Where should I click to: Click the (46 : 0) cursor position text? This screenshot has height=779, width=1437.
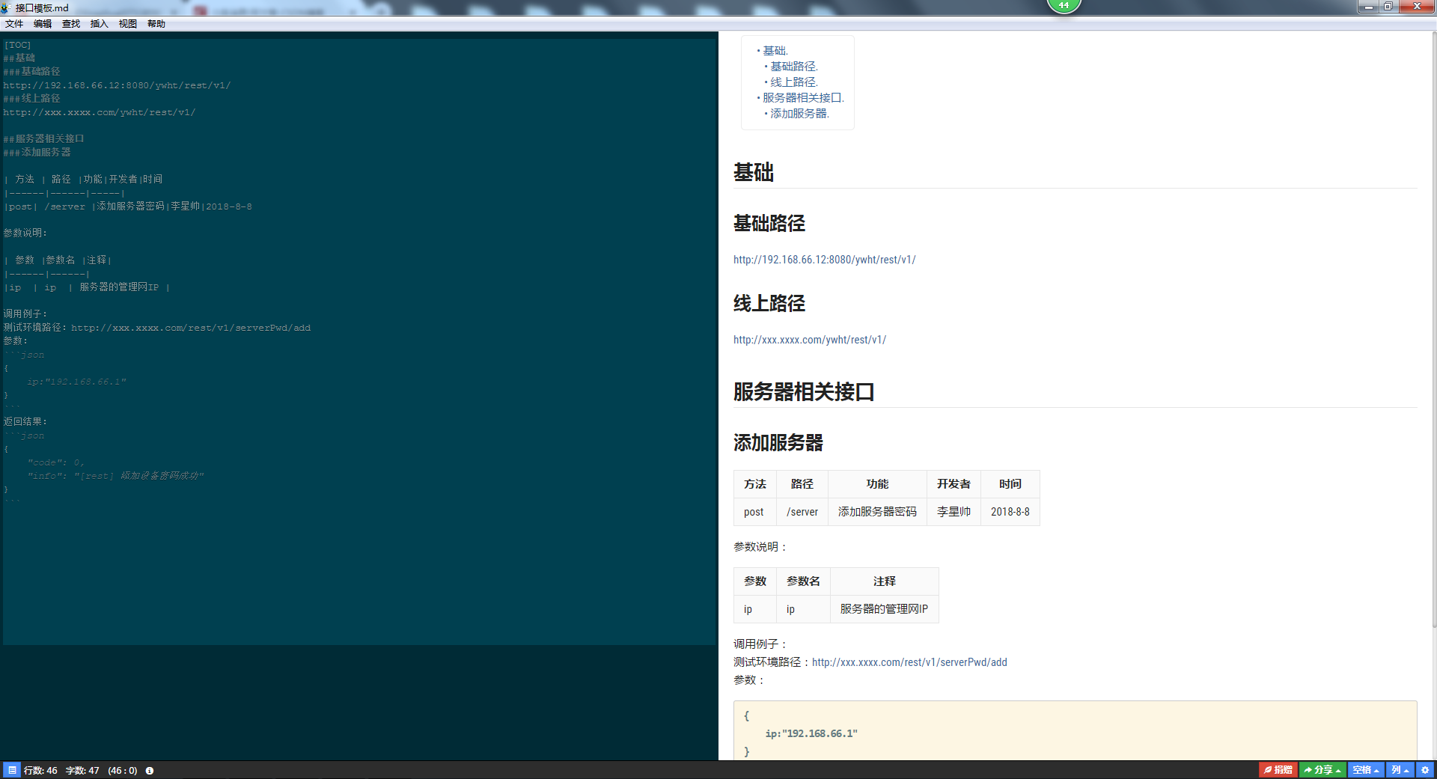coord(123,771)
